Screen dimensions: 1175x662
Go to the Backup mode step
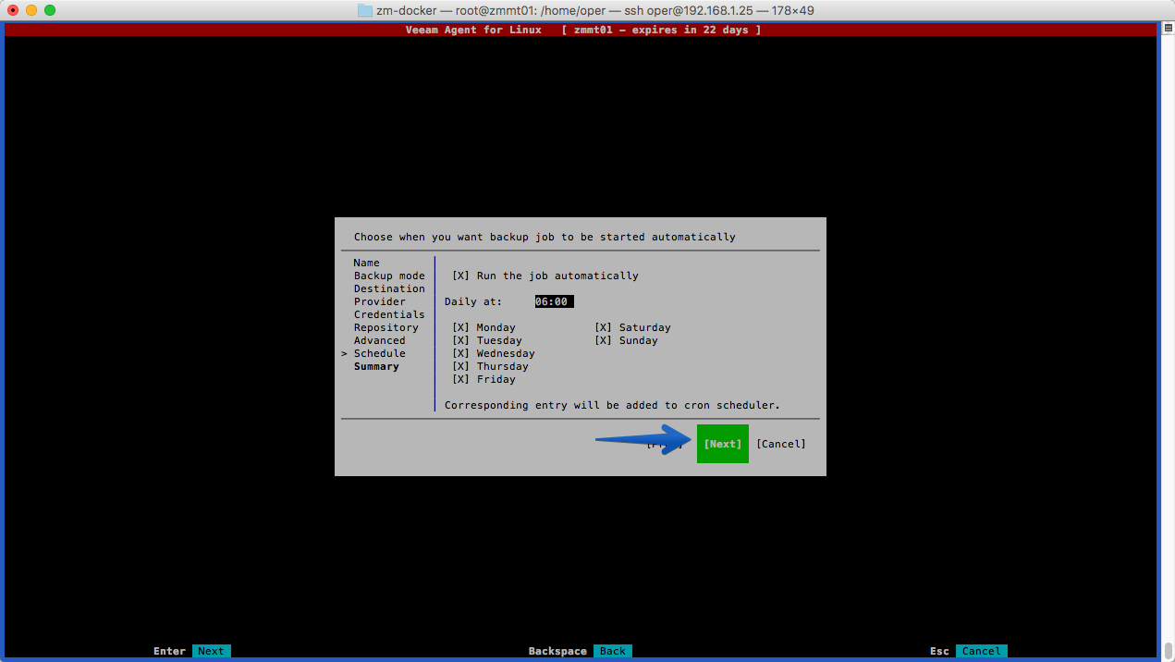tap(389, 276)
